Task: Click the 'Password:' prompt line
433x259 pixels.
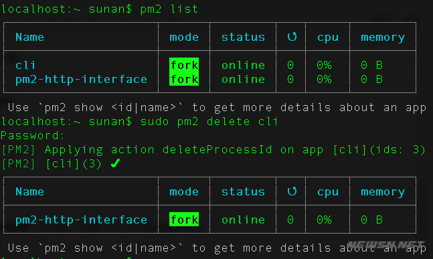Action: [x=33, y=136]
